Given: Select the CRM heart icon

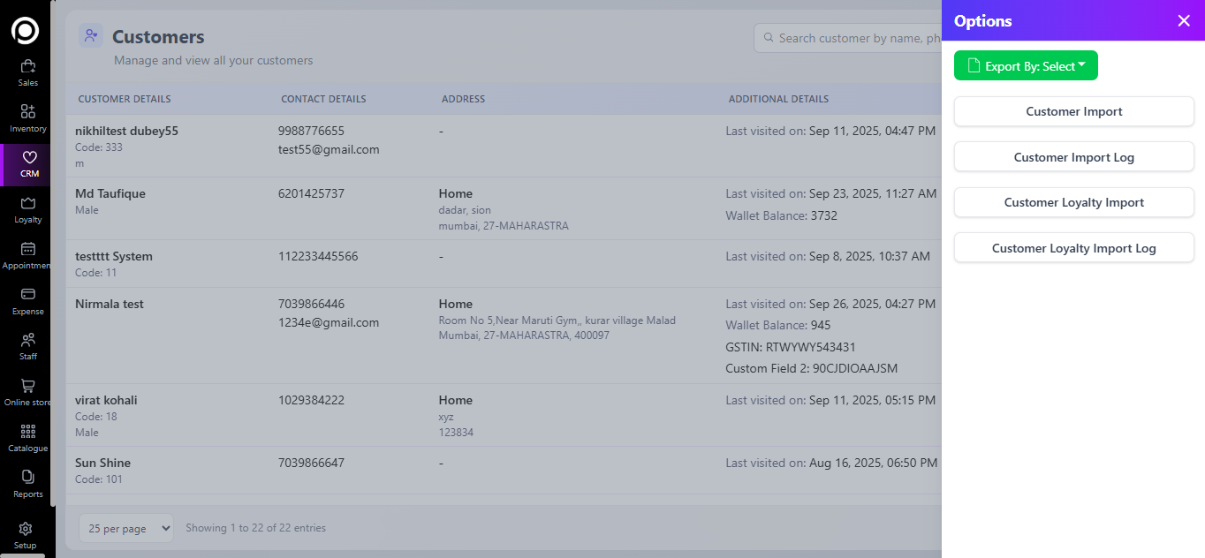Looking at the screenshot, I should click(29, 157).
